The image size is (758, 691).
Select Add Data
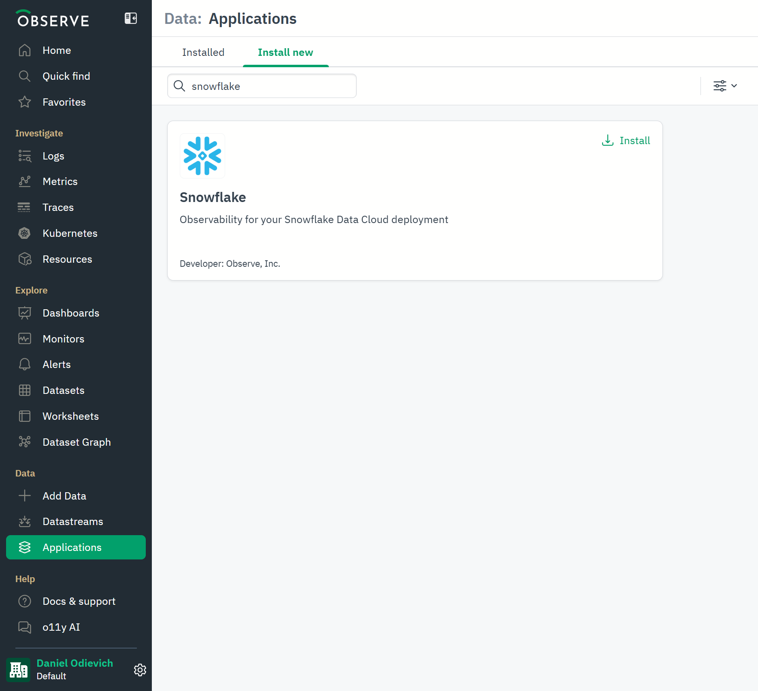(x=64, y=496)
